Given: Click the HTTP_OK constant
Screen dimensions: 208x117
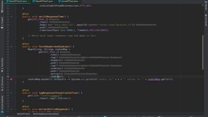Looking at the screenshot, I should tap(84, 6).
